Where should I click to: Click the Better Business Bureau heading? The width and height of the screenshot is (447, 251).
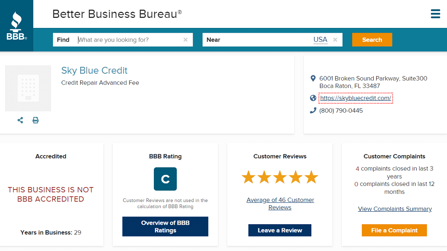tap(117, 14)
